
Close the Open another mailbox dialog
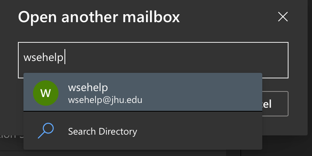tap(283, 17)
